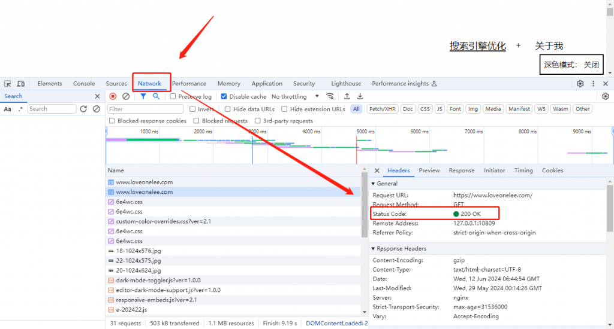Check Hide data URLs
The width and height of the screenshot is (614, 329).
[x=227, y=109]
